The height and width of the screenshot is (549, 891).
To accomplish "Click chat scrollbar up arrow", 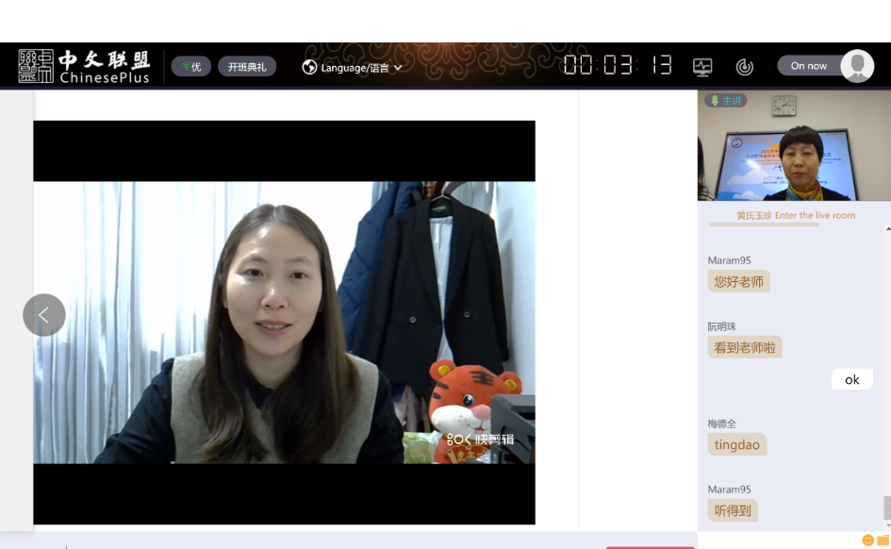I will click(x=886, y=228).
